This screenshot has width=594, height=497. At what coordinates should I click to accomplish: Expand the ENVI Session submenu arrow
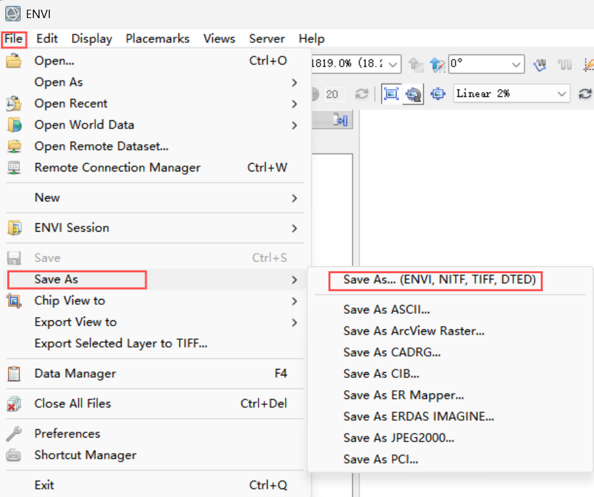pos(294,228)
